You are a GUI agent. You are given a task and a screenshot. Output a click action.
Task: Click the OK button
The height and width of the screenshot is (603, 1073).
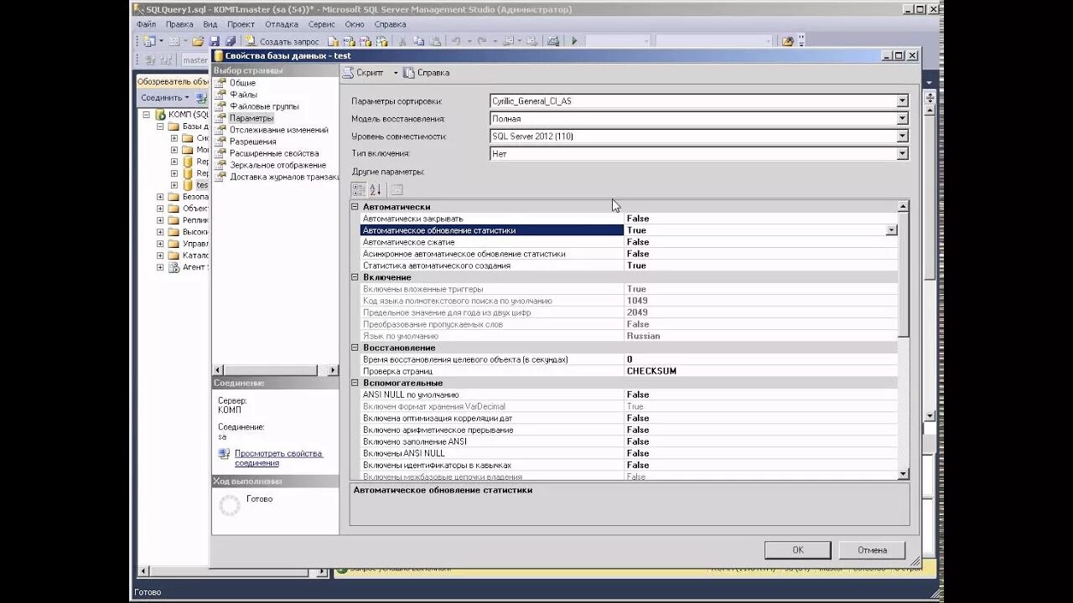[797, 550]
